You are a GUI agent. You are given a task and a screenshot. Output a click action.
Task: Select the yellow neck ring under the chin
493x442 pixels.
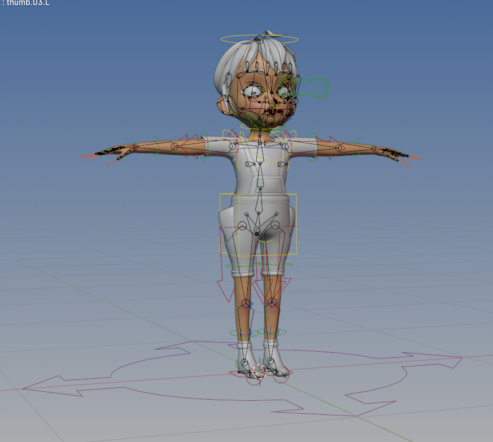pyautogui.click(x=260, y=126)
